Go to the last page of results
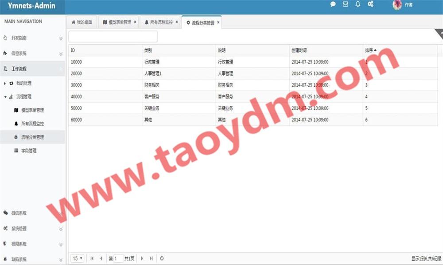The width and height of the screenshot is (443, 265). [x=151, y=258]
